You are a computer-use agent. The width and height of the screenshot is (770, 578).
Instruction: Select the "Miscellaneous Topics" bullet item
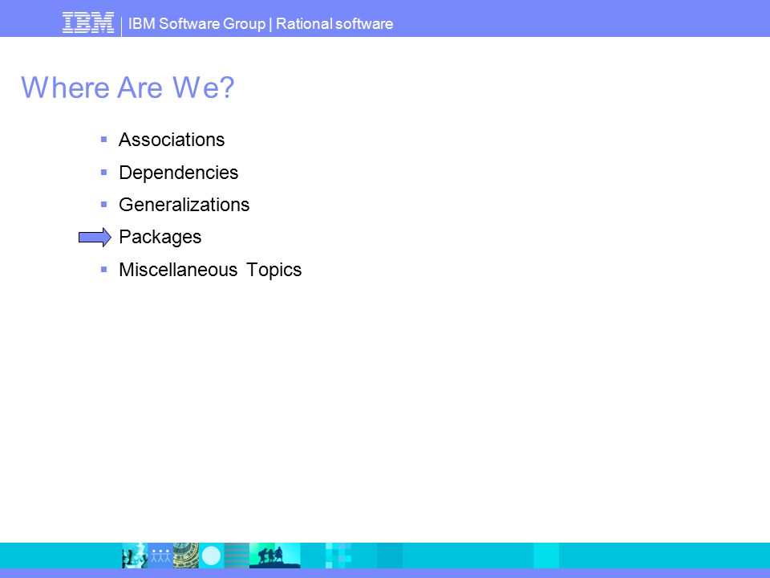pyautogui.click(x=210, y=270)
